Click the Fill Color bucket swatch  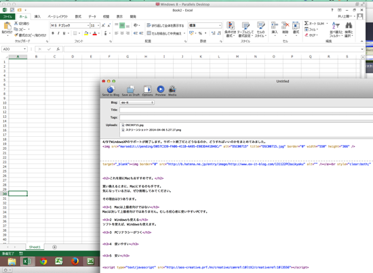coord(86,33)
